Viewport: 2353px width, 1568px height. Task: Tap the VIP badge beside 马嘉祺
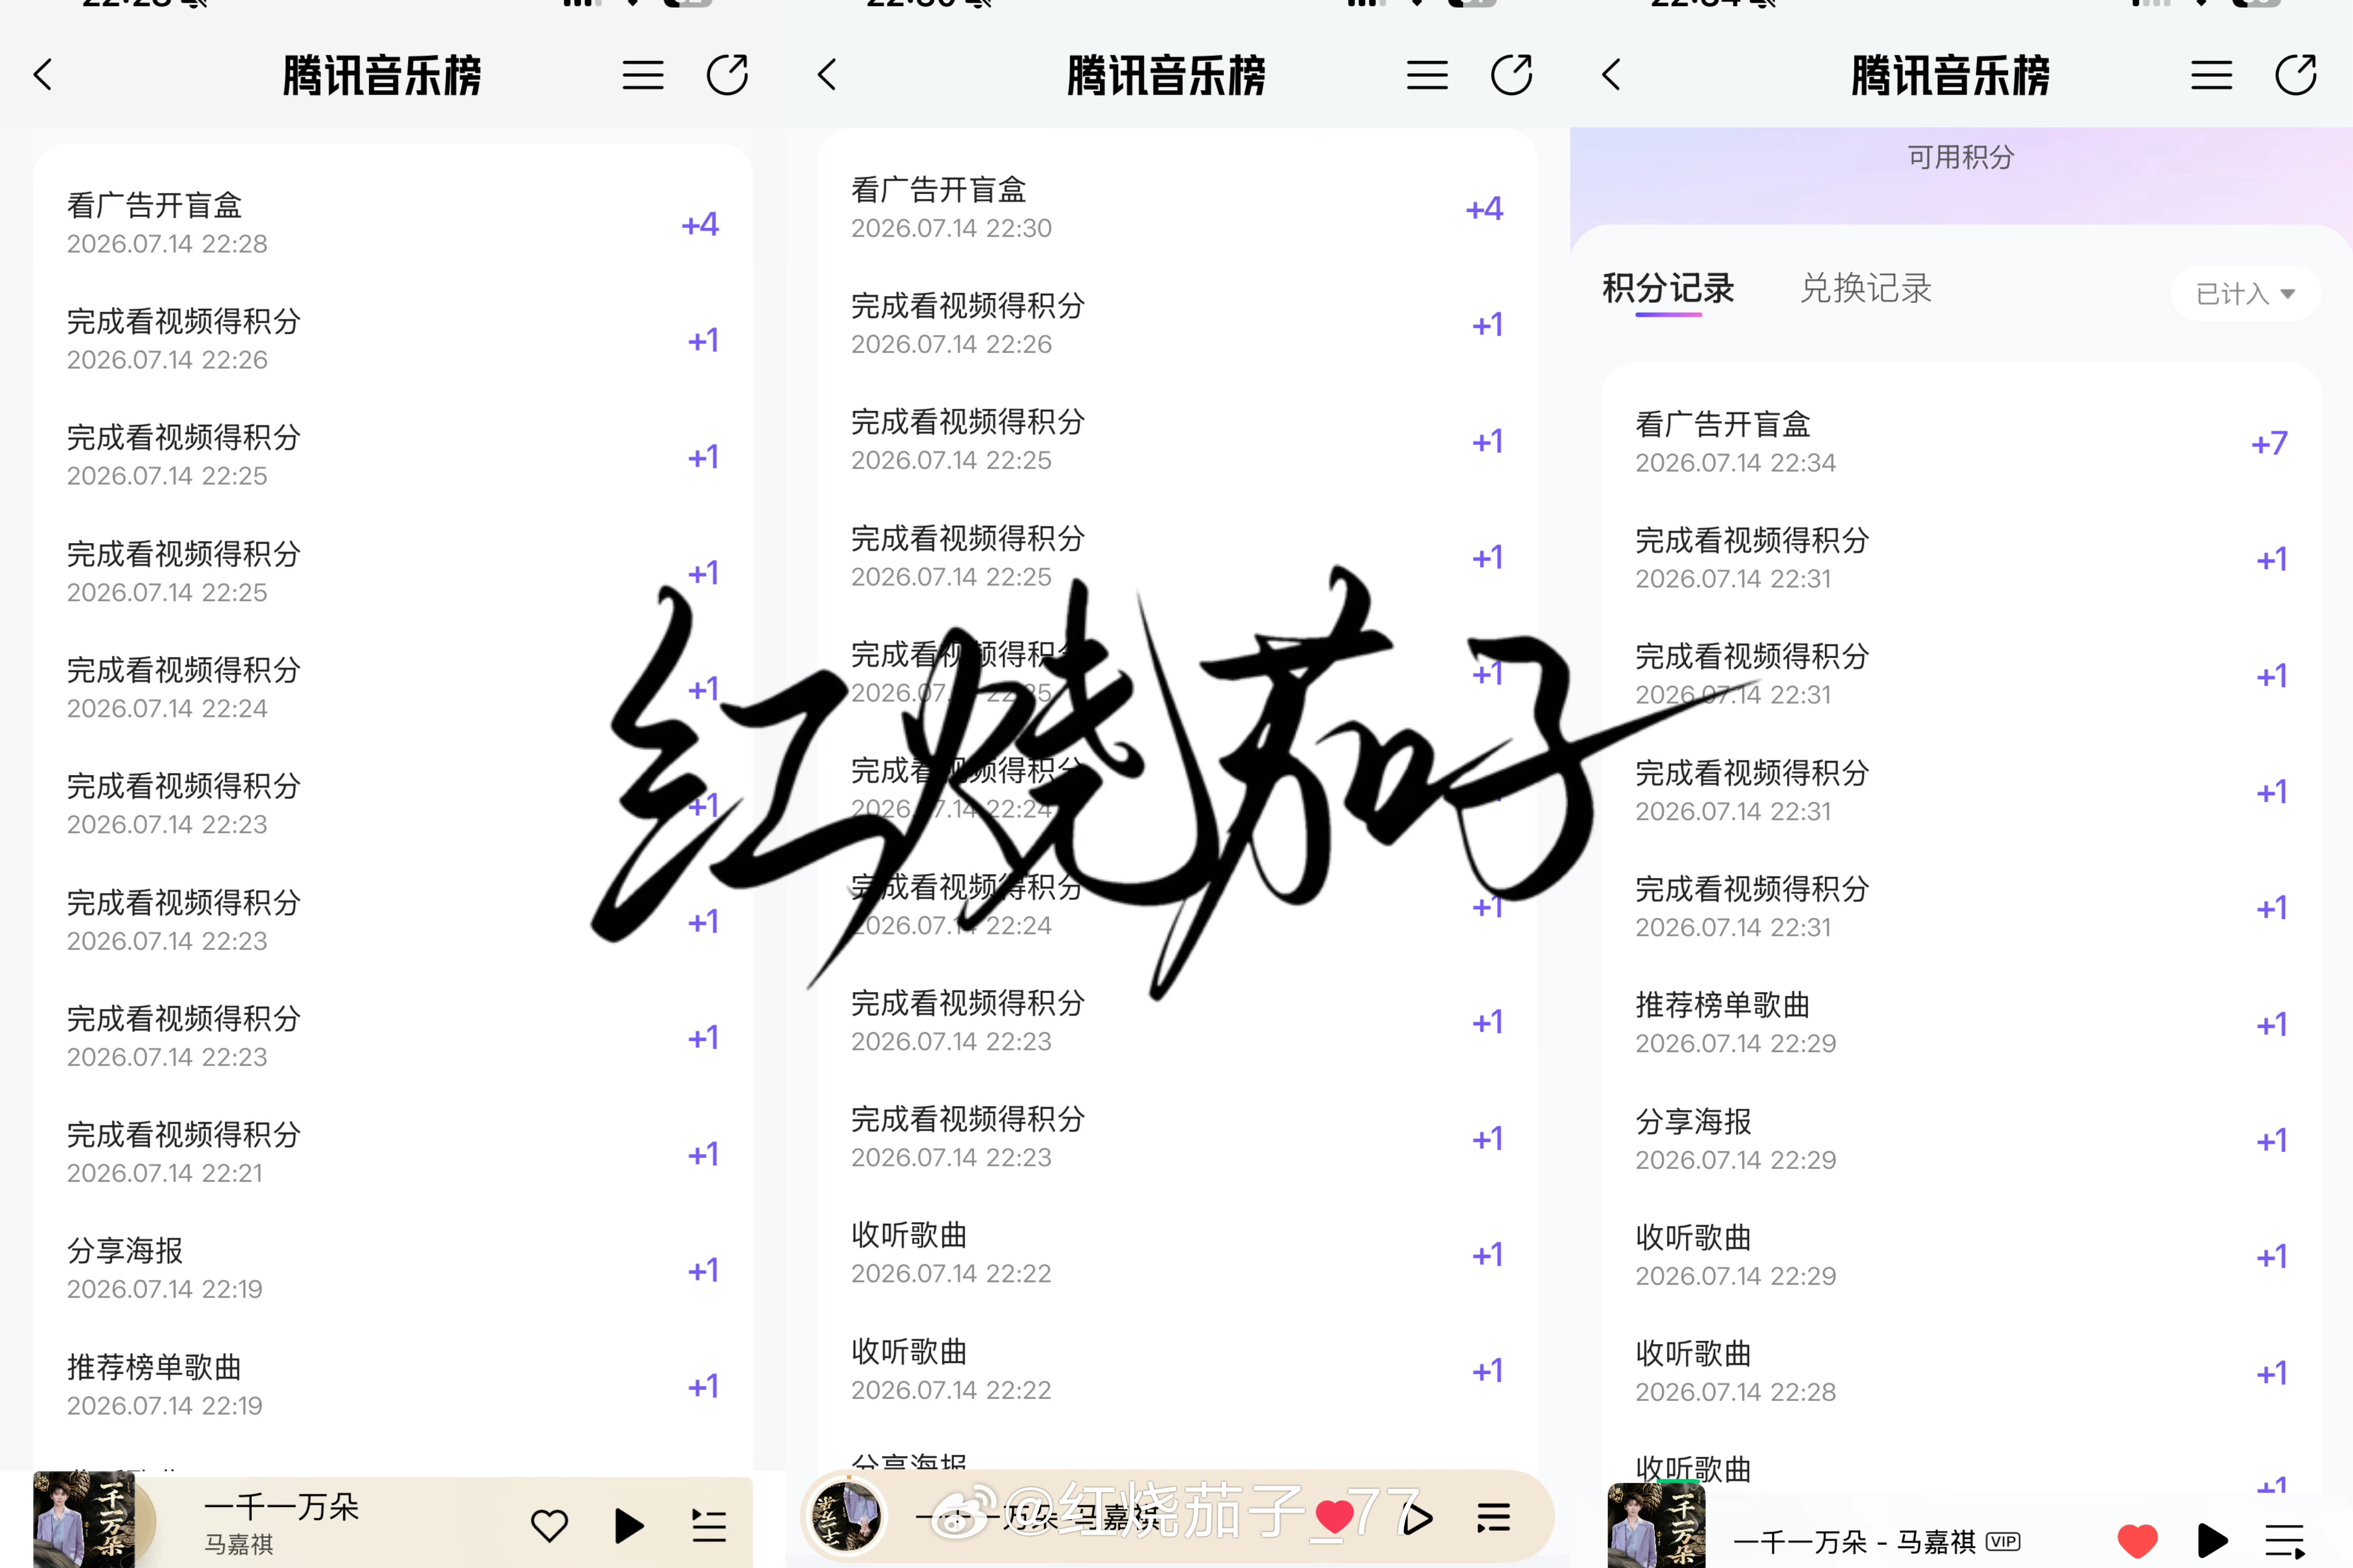tap(2003, 1541)
